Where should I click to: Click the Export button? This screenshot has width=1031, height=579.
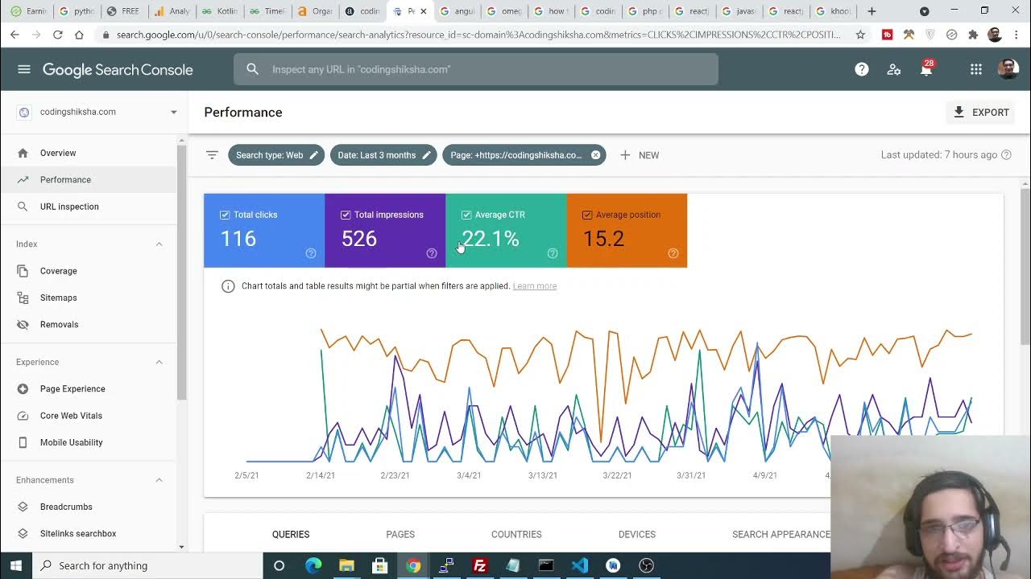[980, 113]
